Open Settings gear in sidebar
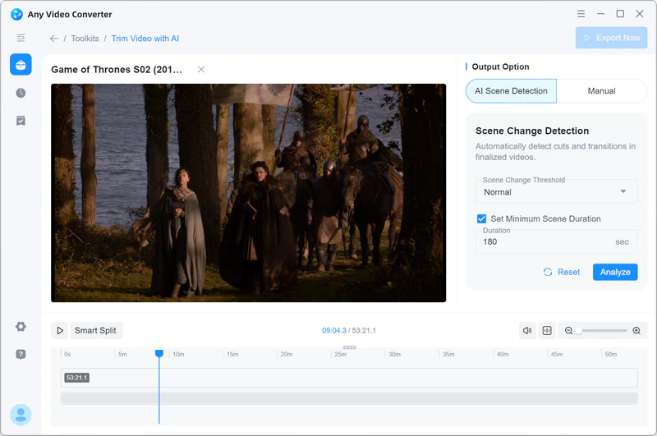657x436 pixels. pos(21,326)
